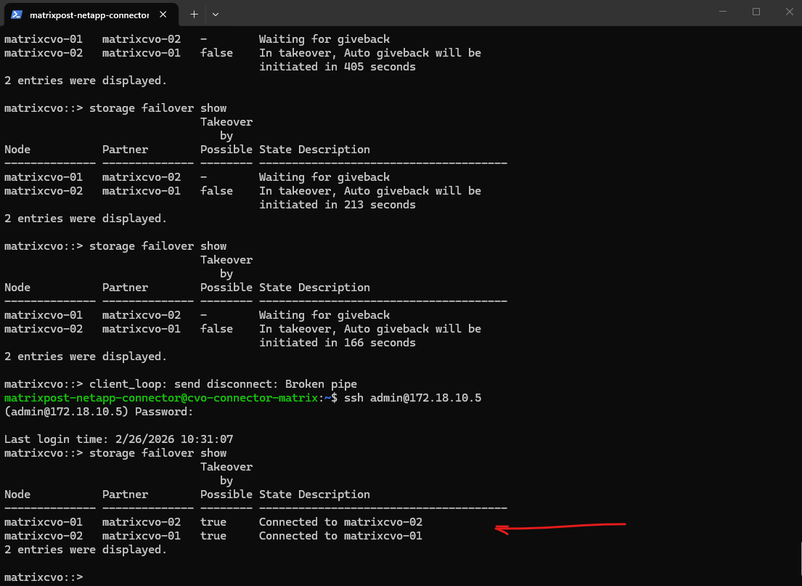This screenshot has width=802, height=586.
Task: Expand the new tab profile dropdown
Action: tap(216, 14)
